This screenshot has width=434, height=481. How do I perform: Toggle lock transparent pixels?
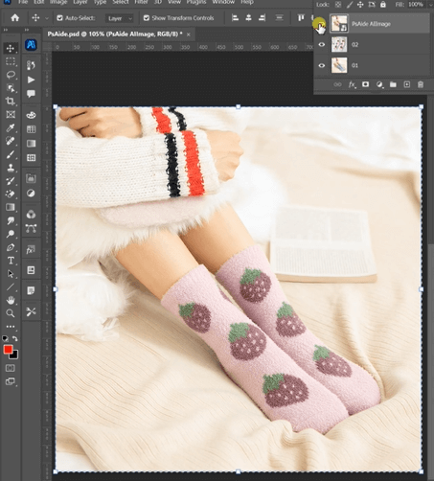(338, 5)
